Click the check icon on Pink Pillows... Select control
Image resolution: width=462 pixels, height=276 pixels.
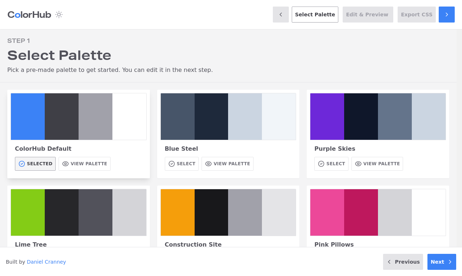coord(321,259)
